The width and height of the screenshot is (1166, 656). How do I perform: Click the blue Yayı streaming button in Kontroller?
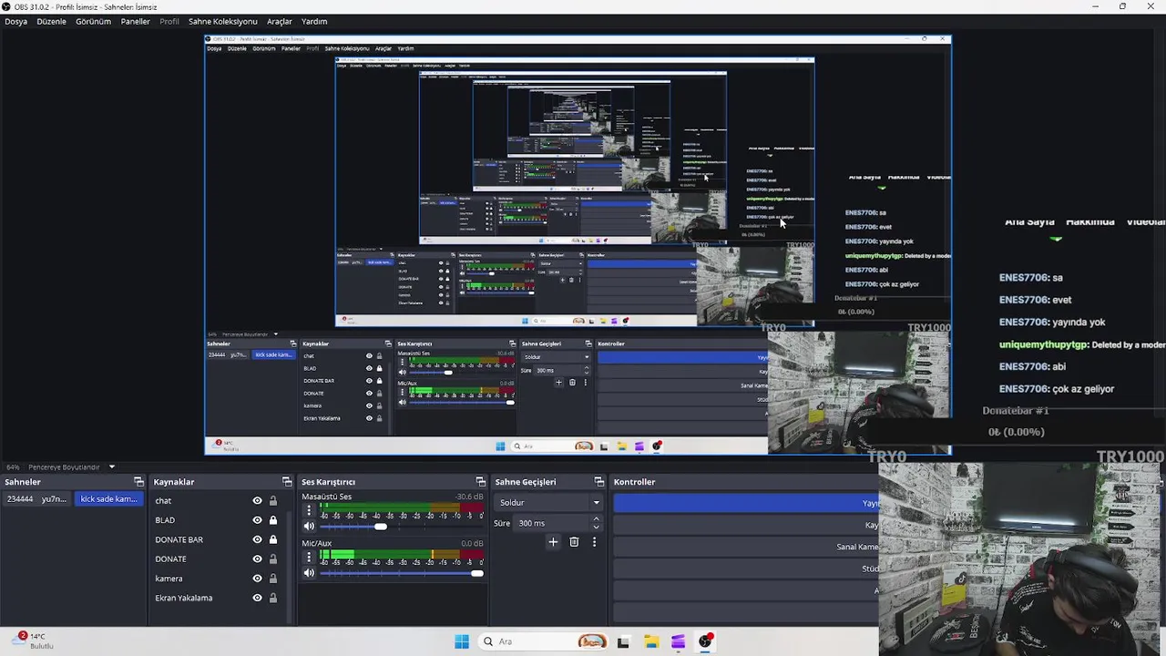(747, 503)
